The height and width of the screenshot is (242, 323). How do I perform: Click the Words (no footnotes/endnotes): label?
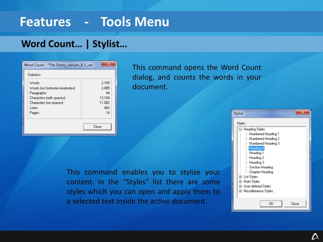coord(53,88)
